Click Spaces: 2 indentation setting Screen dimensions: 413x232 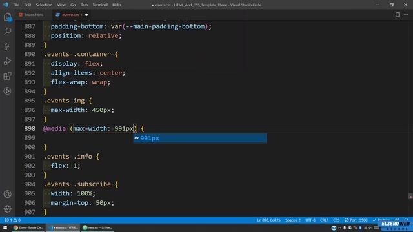pyautogui.click(x=292, y=220)
